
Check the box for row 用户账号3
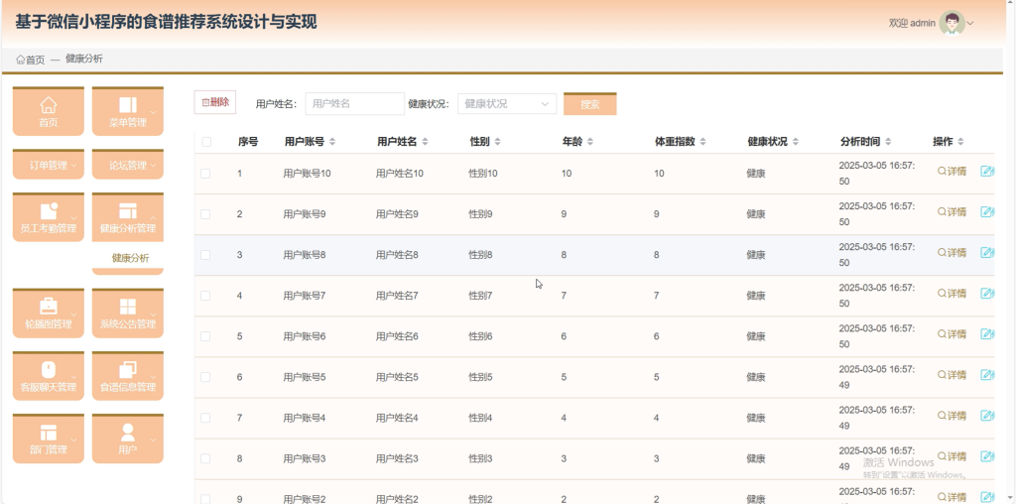coord(205,458)
